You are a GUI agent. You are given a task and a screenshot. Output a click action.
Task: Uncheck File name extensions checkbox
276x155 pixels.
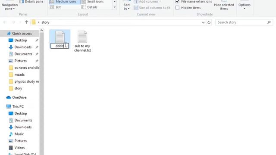tap(177, 2)
